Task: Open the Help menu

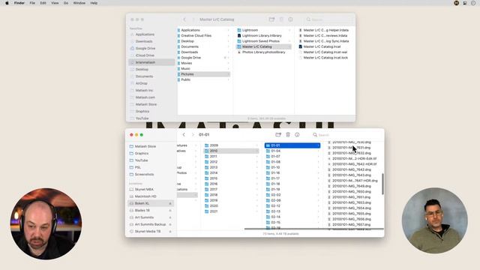Action: (x=94, y=3)
